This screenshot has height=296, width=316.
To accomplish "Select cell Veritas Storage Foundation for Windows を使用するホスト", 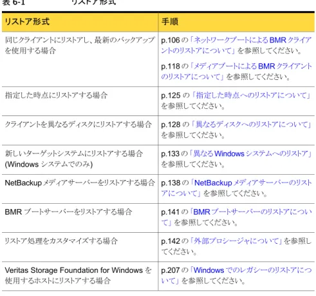I will click(x=80, y=276).
